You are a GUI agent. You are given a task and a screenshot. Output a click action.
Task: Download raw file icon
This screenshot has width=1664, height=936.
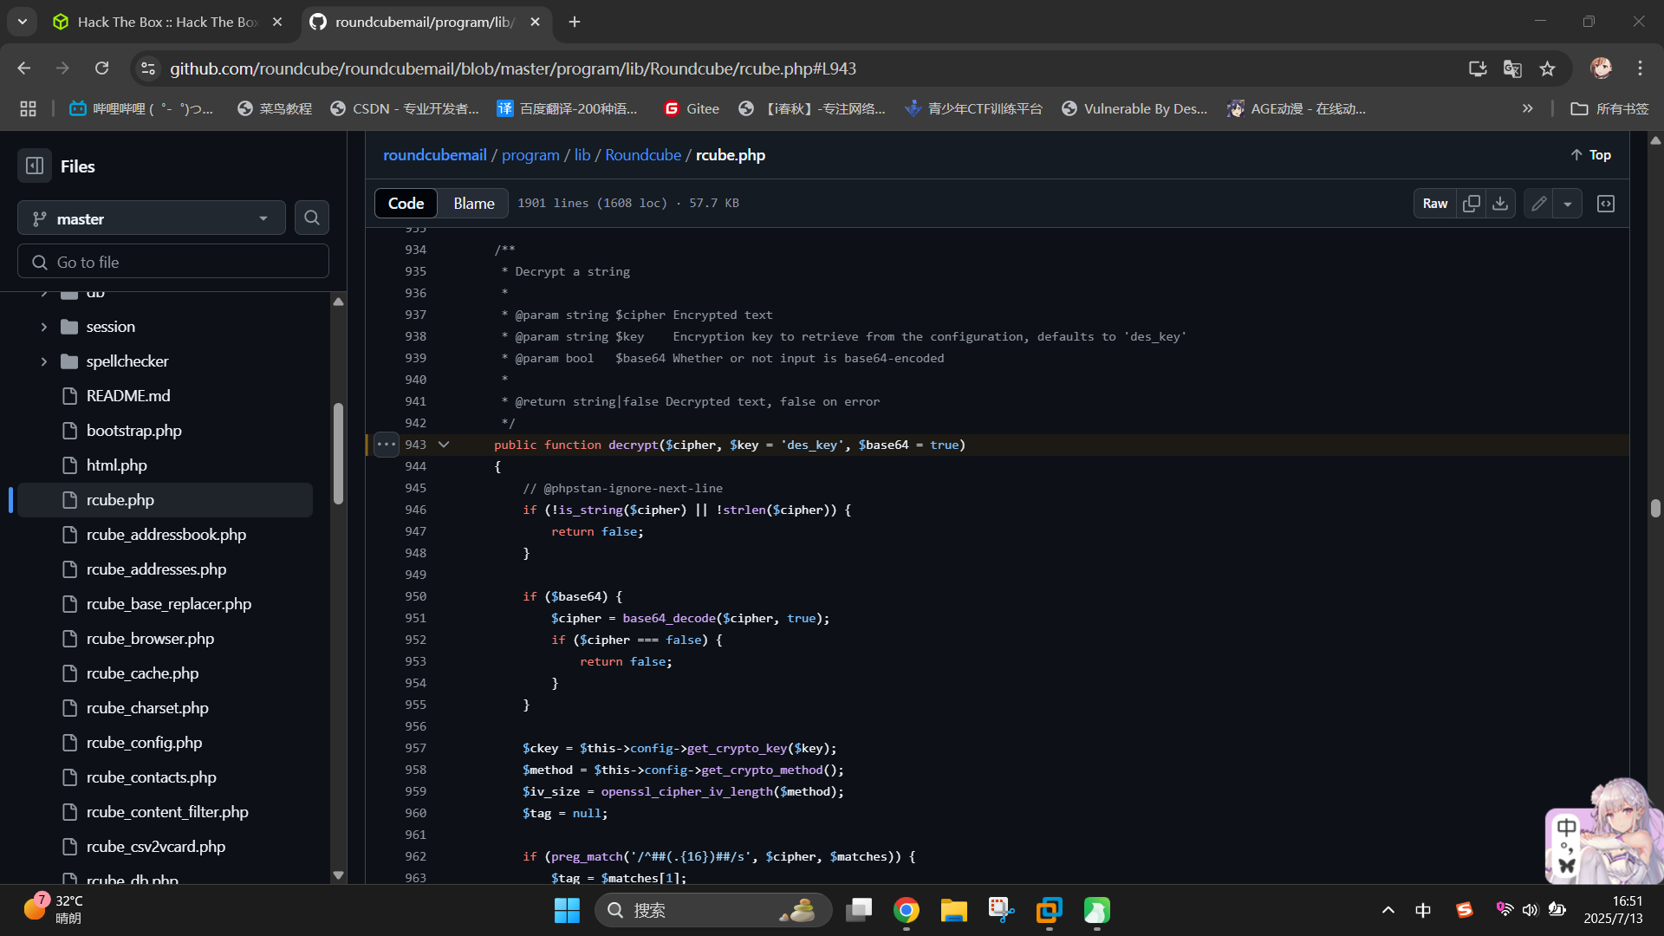(1500, 204)
